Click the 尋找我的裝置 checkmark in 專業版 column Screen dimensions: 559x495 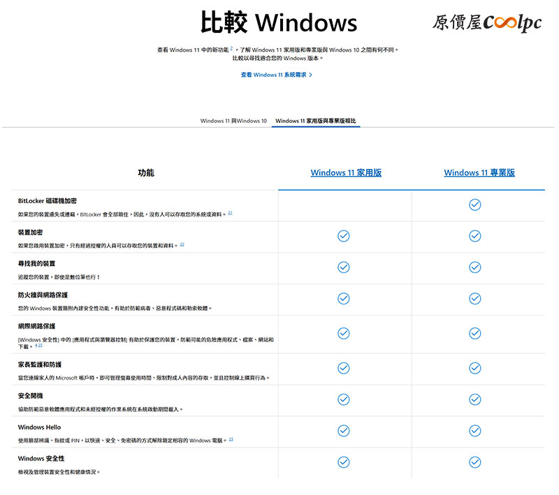pos(475,267)
